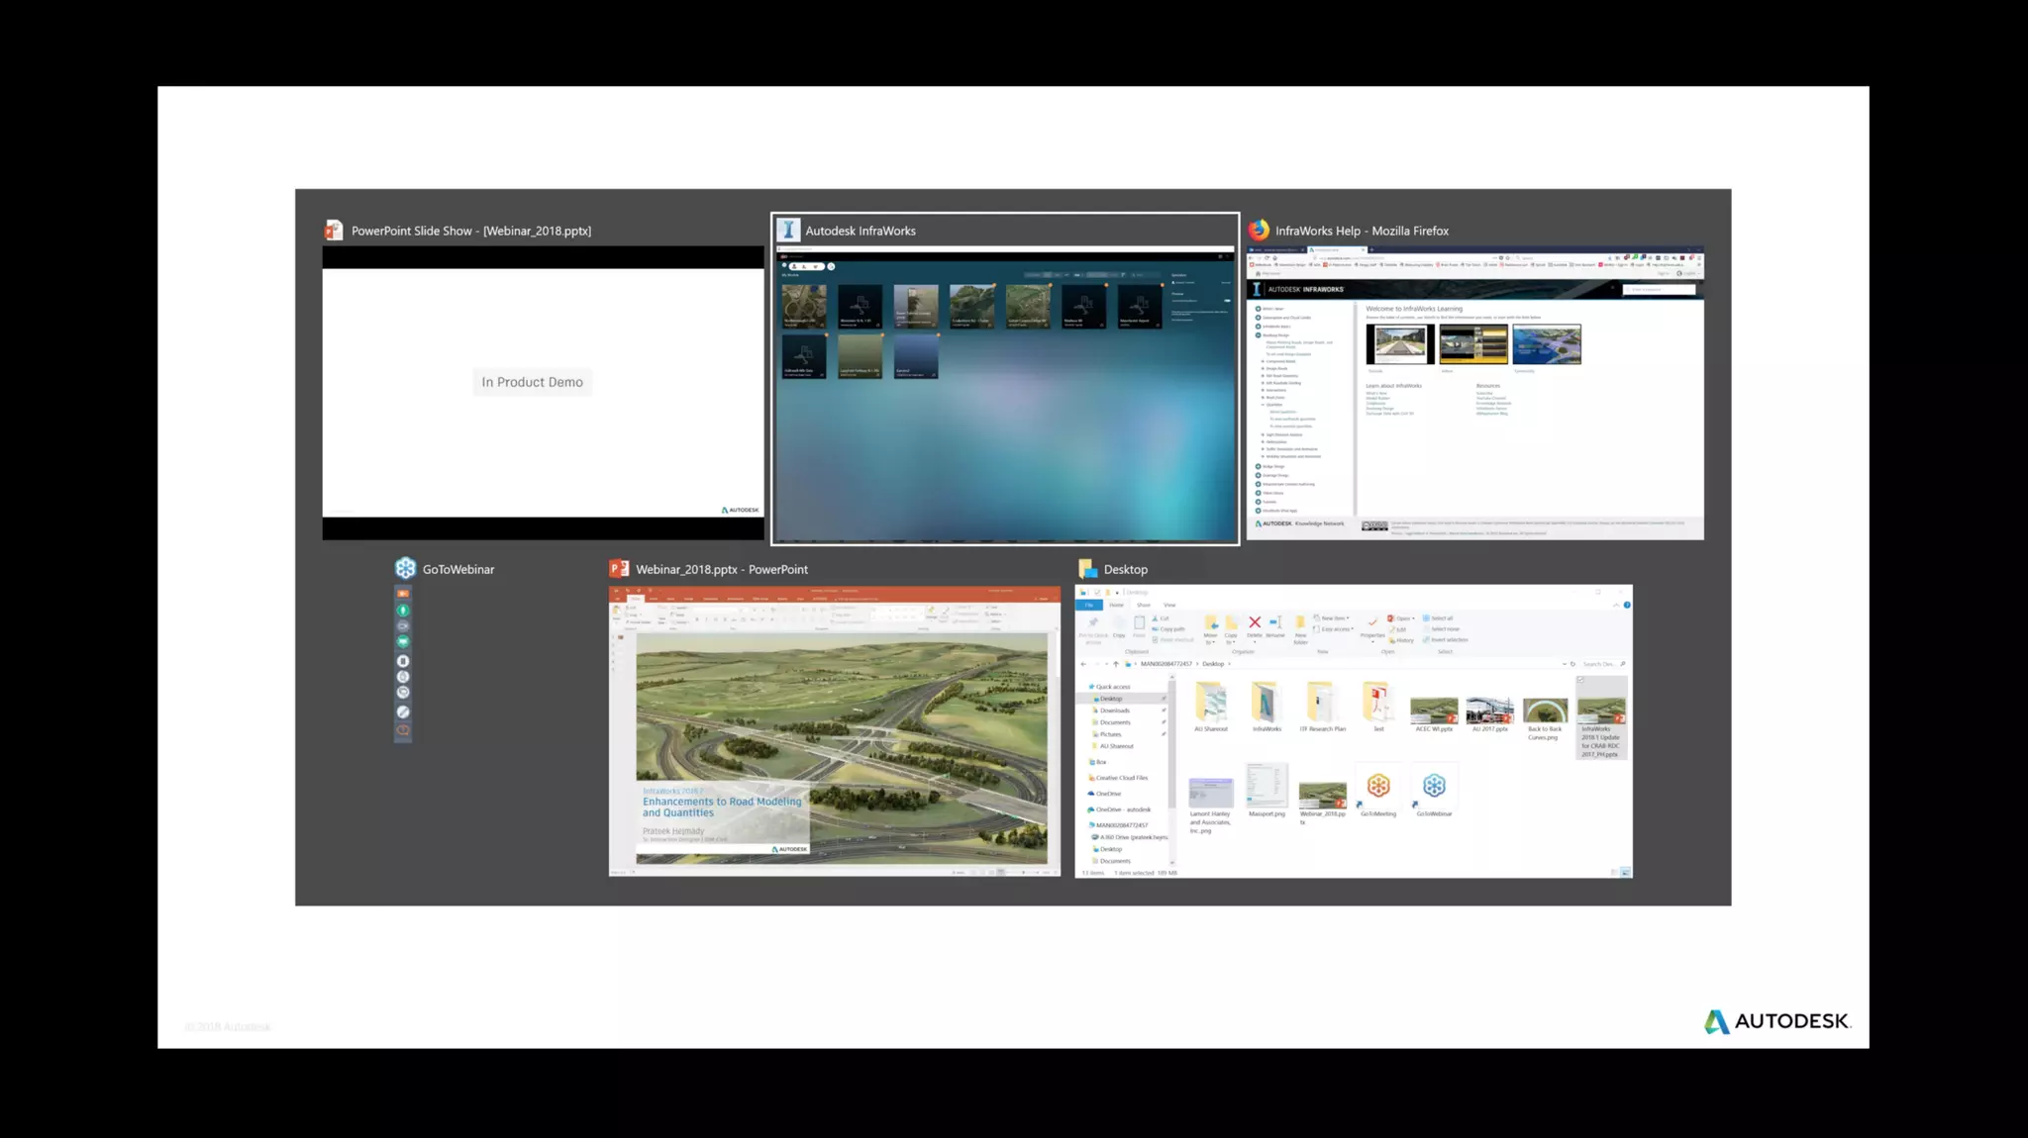Select the Autodesk InfraWorks window thumbnail
This screenshot has height=1138, width=2028.
(1005, 394)
